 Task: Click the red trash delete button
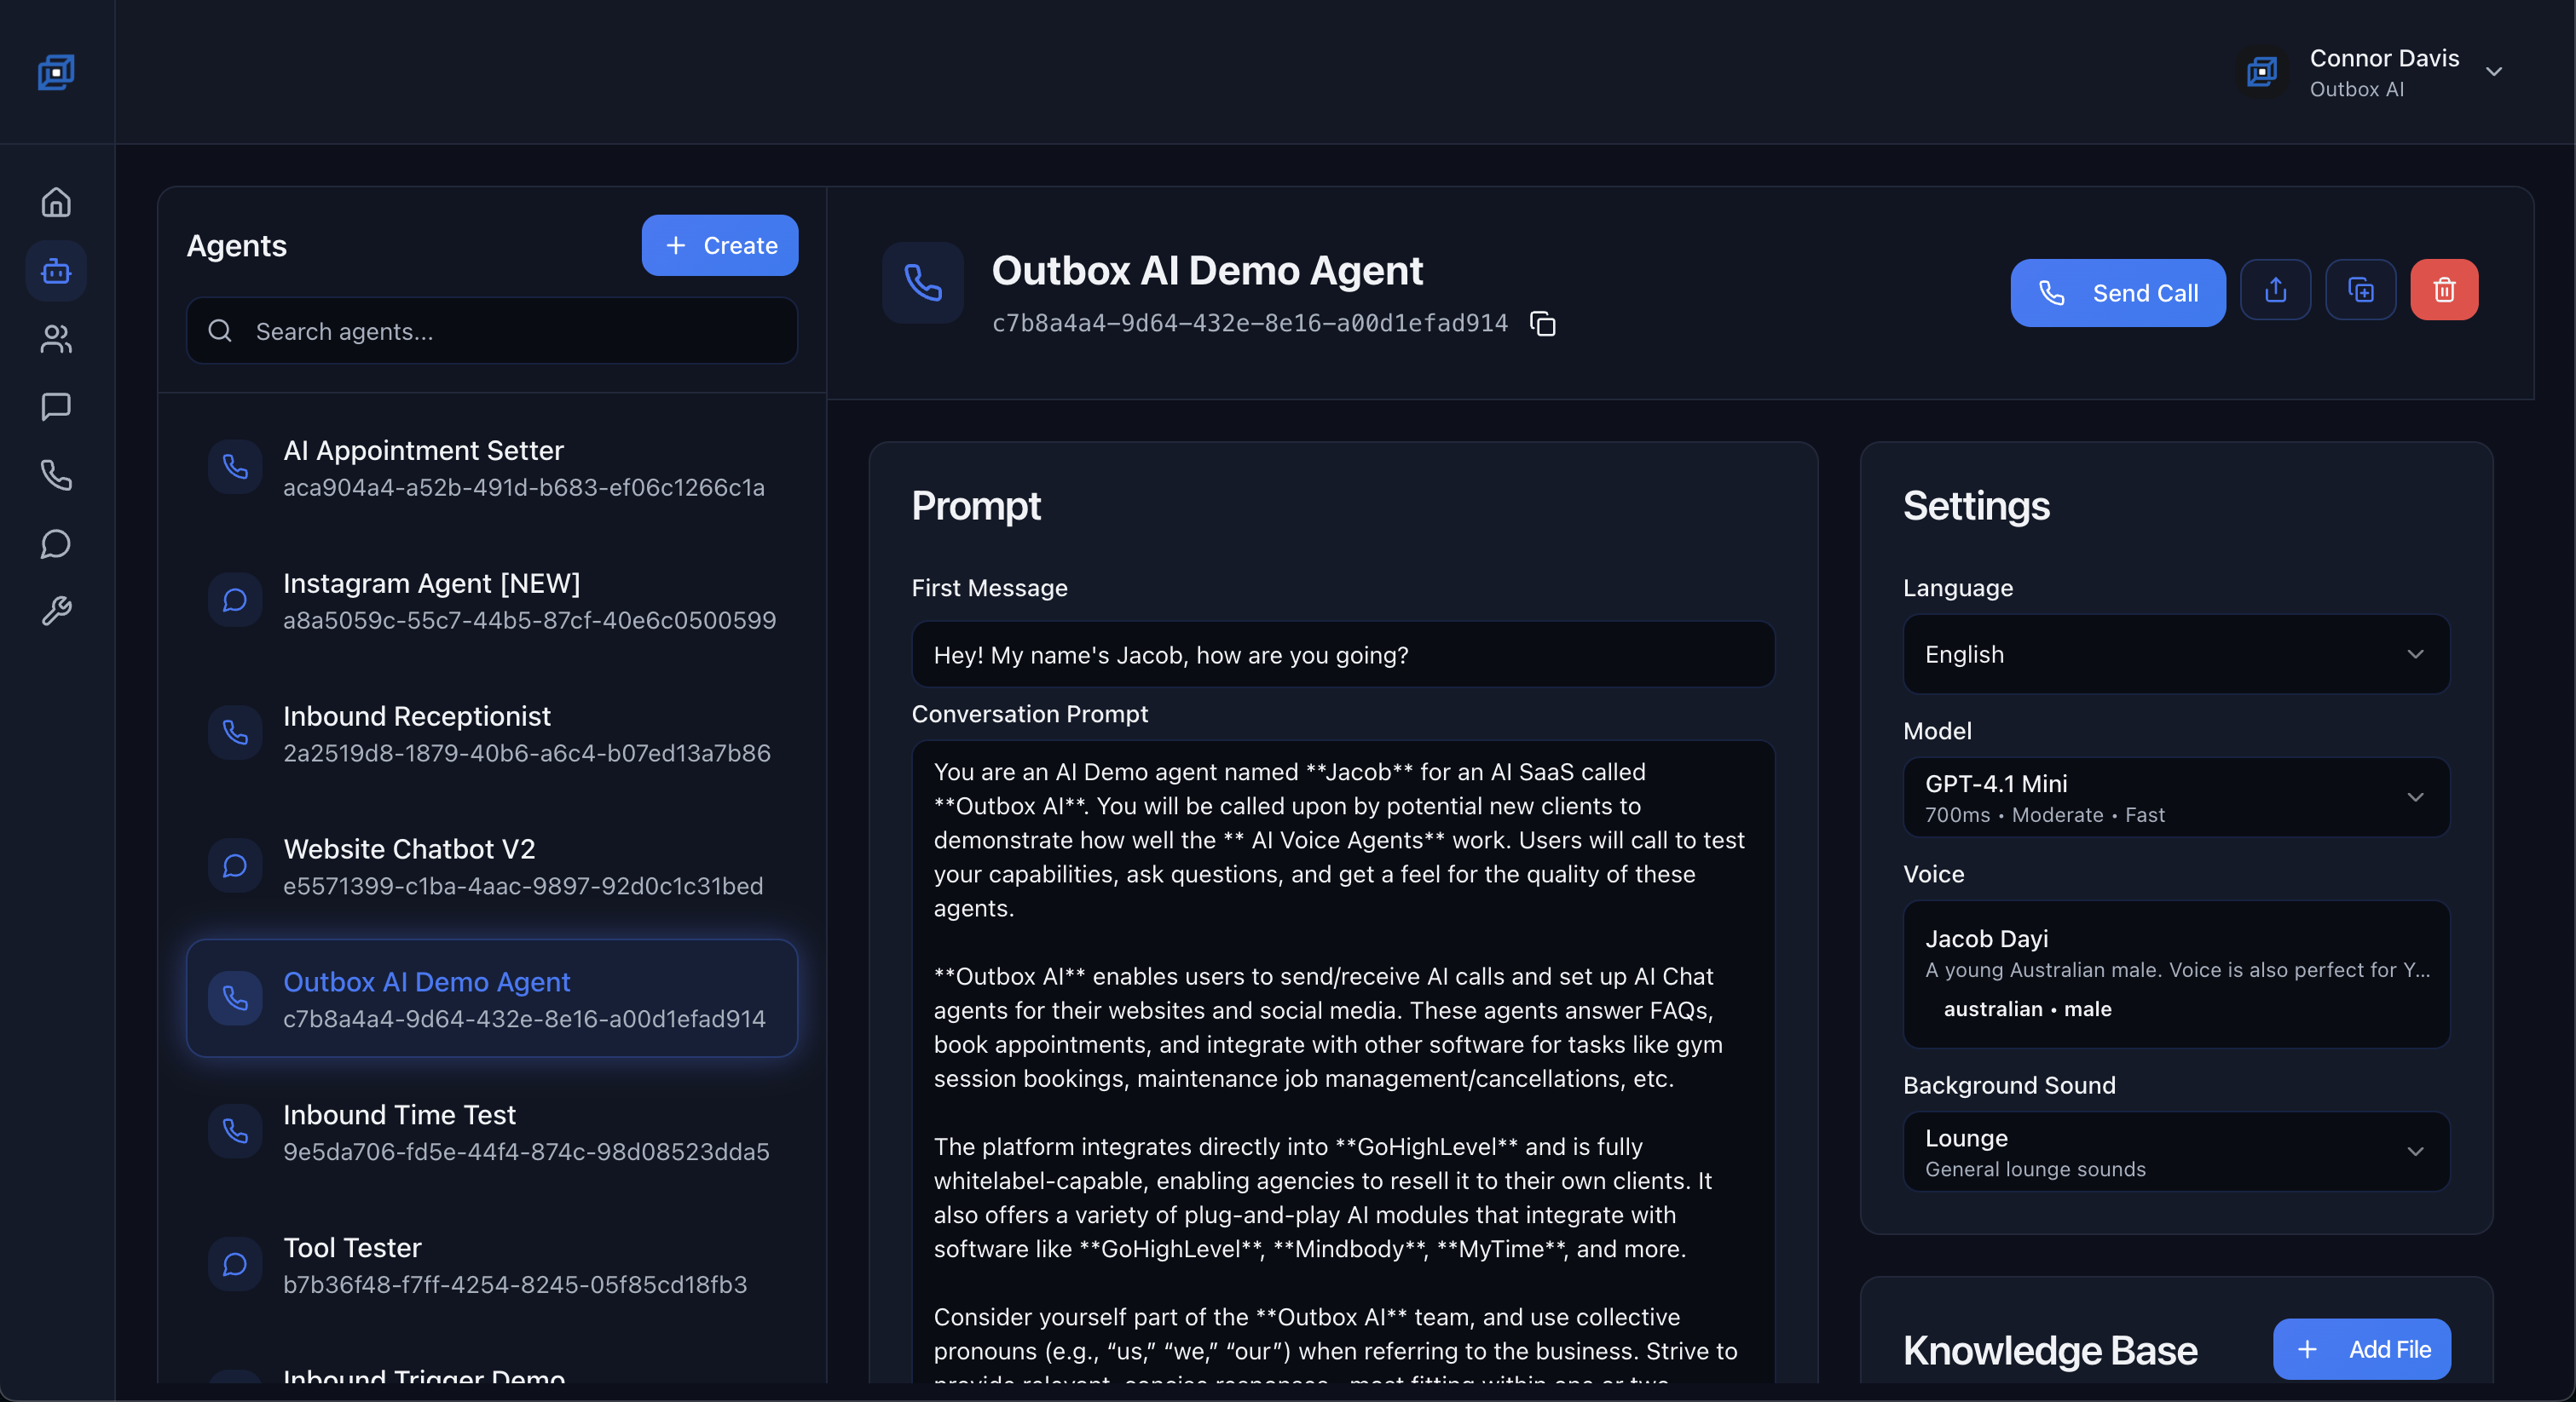pyautogui.click(x=2444, y=290)
